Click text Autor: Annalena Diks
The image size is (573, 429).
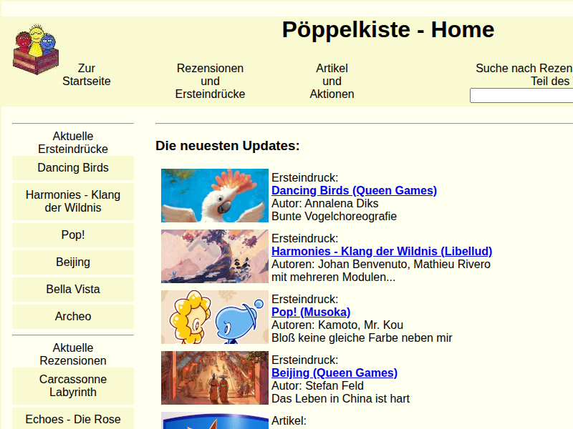[325, 204]
